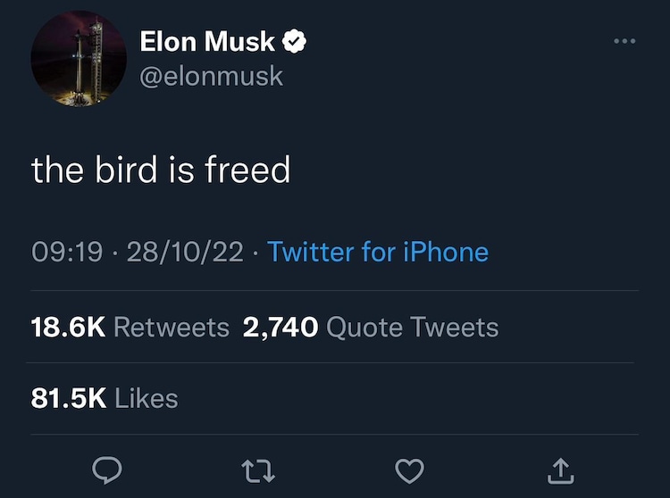Click the word 'the' in the tweet
Viewport: 670px width, 498px height.
pos(56,170)
